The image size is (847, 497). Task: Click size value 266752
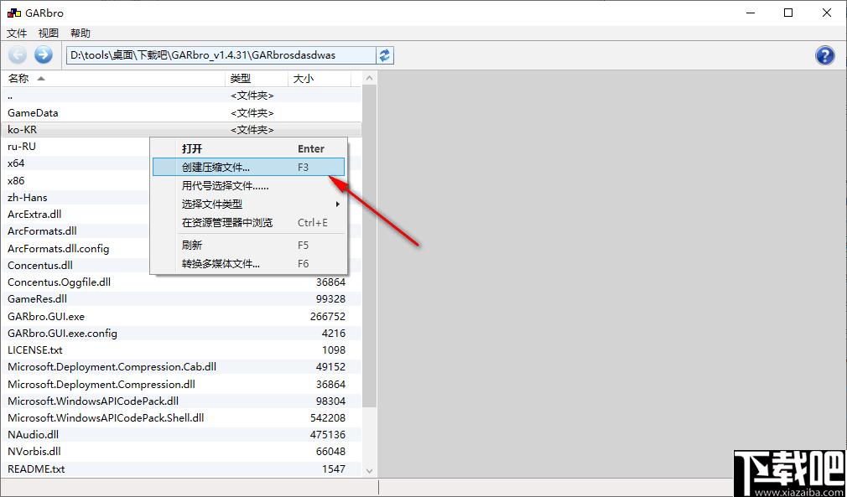coord(328,316)
